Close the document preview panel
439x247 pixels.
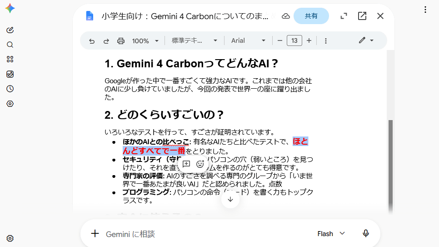point(380,16)
